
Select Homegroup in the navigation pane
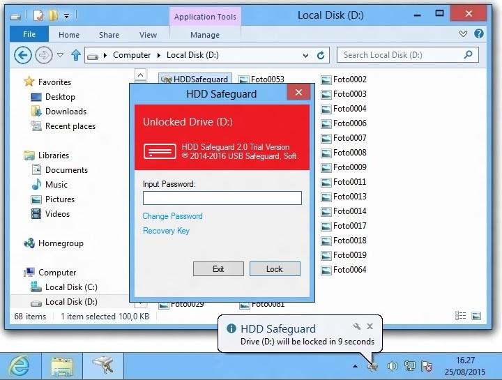click(61, 243)
